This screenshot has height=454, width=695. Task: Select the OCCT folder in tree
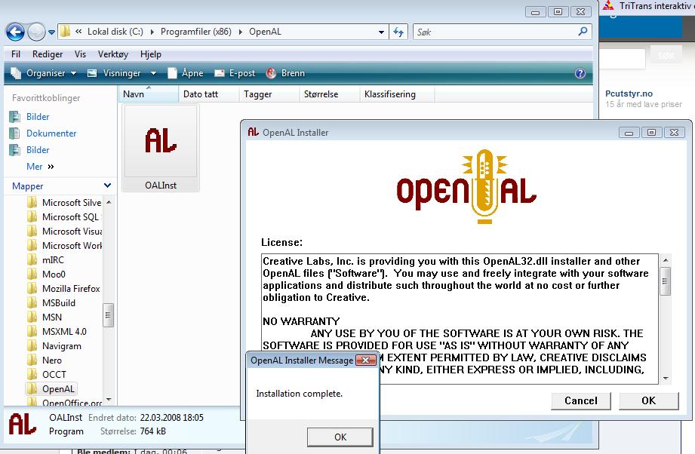(x=54, y=375)
